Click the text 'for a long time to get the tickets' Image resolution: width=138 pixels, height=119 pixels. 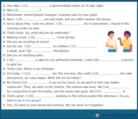point(30,91)
